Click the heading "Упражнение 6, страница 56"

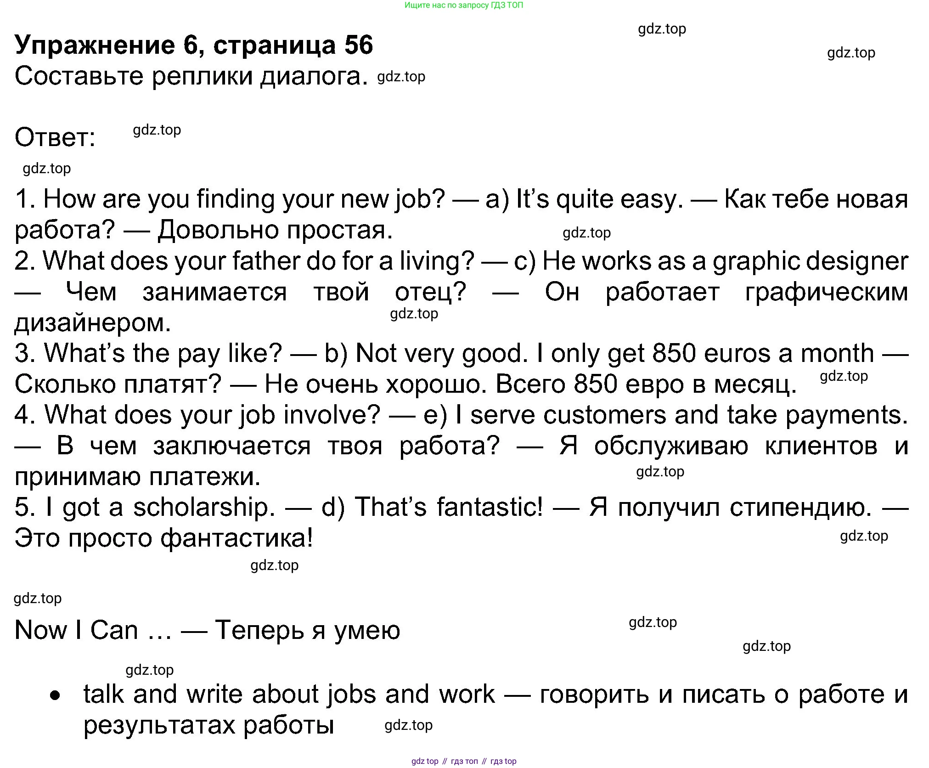click(193, 45)
